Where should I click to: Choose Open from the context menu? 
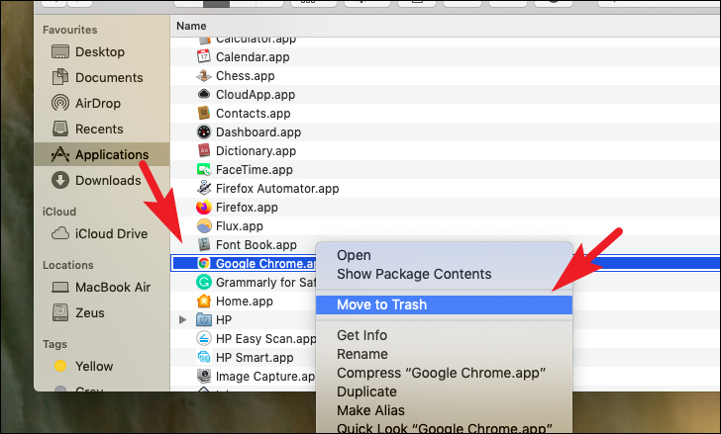pyautogui.click(x=444, y=255)
